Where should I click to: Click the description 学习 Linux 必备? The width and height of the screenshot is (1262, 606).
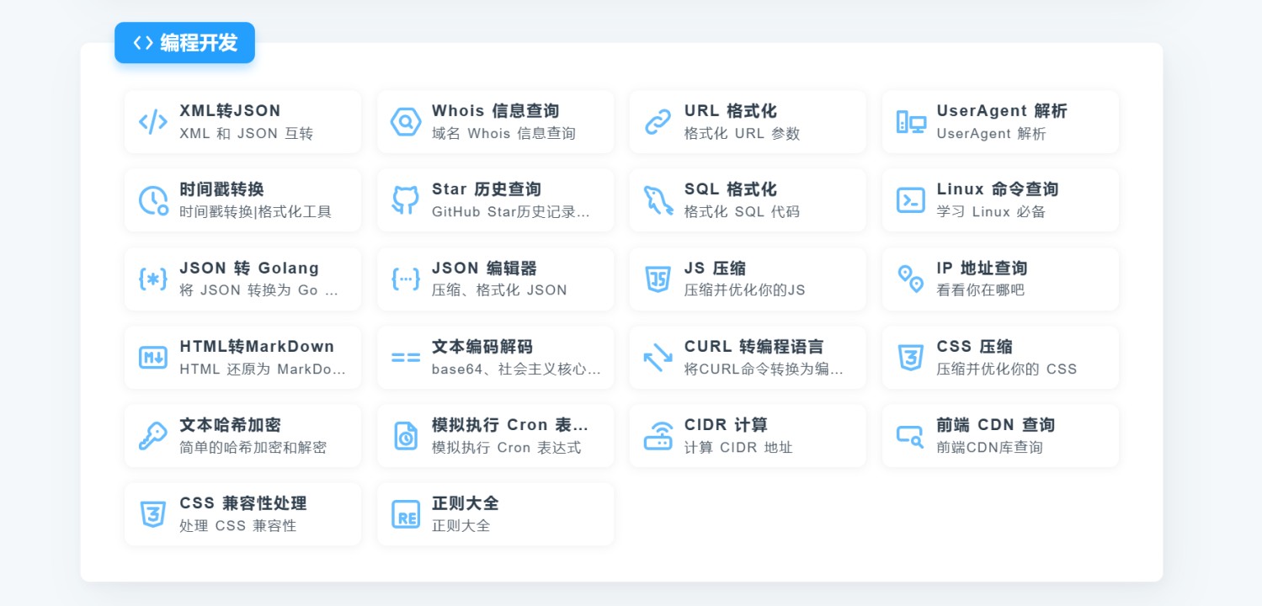click(x=991, y=212)
